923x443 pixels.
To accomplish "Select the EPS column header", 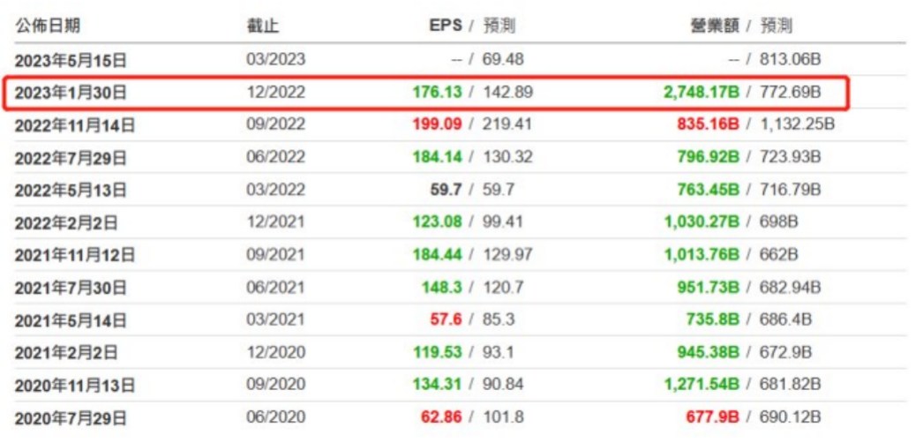I will pyautogui.click(x=445, y=26).
